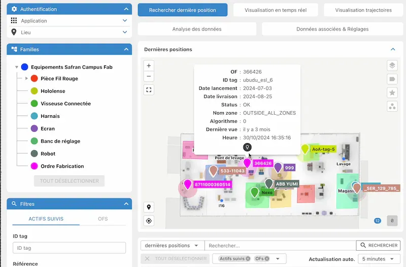
Task: Select the ABB YUMI robot marker
Action: 269,184
